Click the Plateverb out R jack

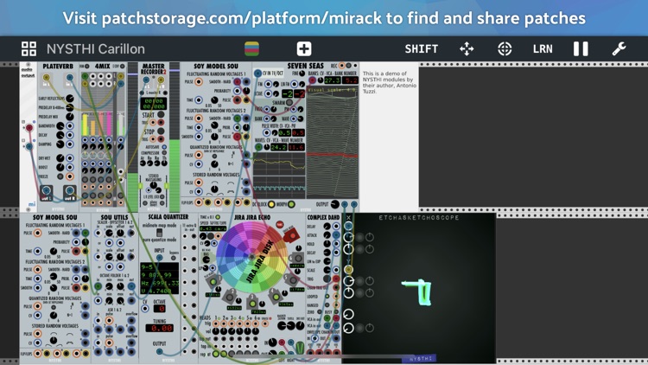point(69,190)
